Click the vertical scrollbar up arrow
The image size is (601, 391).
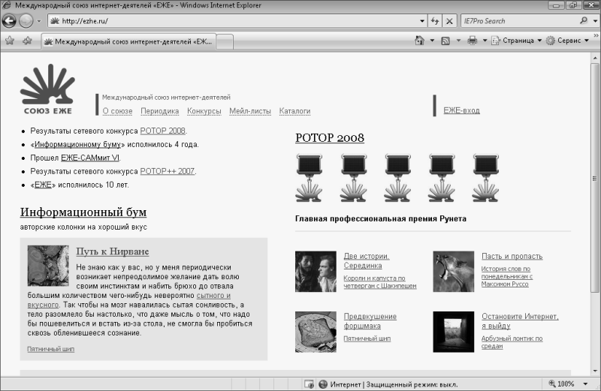[595, 59]
